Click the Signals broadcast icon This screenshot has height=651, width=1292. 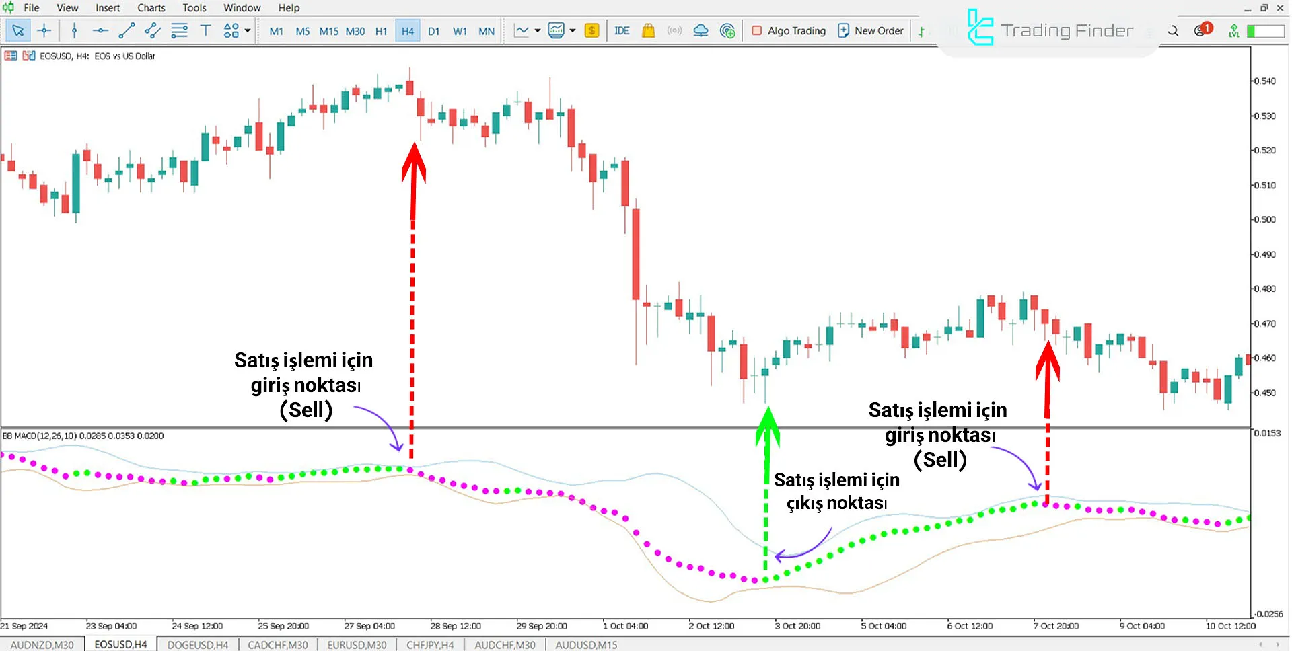pyautogui.click(x=674, y=30)
